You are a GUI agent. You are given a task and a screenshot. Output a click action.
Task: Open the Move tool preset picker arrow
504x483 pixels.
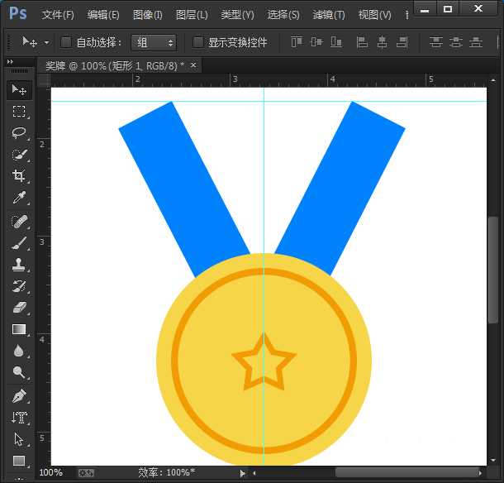pos(46,42)
